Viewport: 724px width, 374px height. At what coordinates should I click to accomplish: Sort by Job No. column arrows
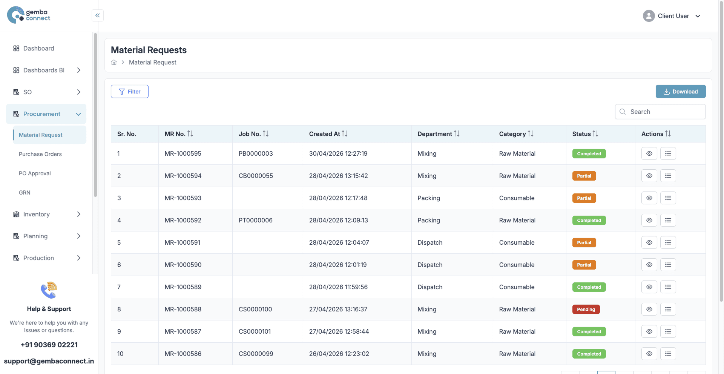point(266,133)
